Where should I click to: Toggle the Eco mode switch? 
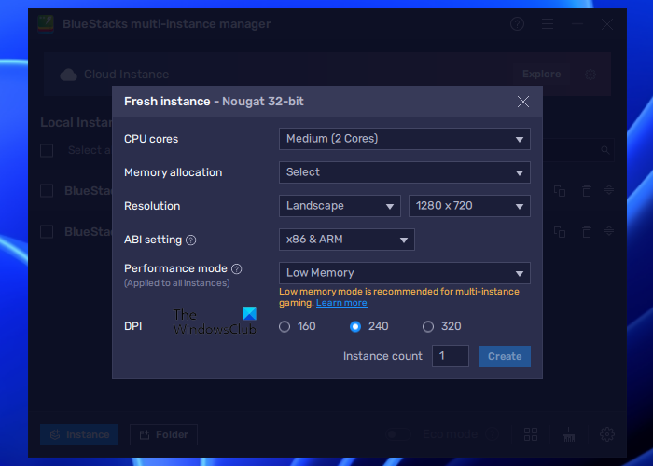point(397,434)
